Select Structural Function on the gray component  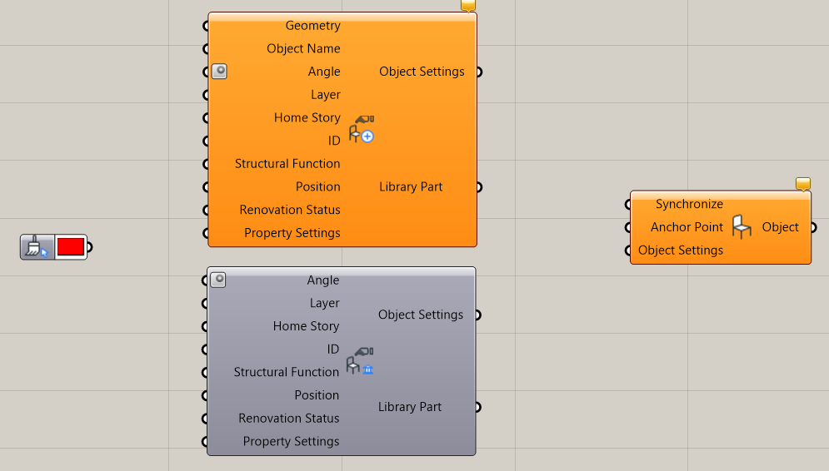pyautogui.click(x=287, y=372)
